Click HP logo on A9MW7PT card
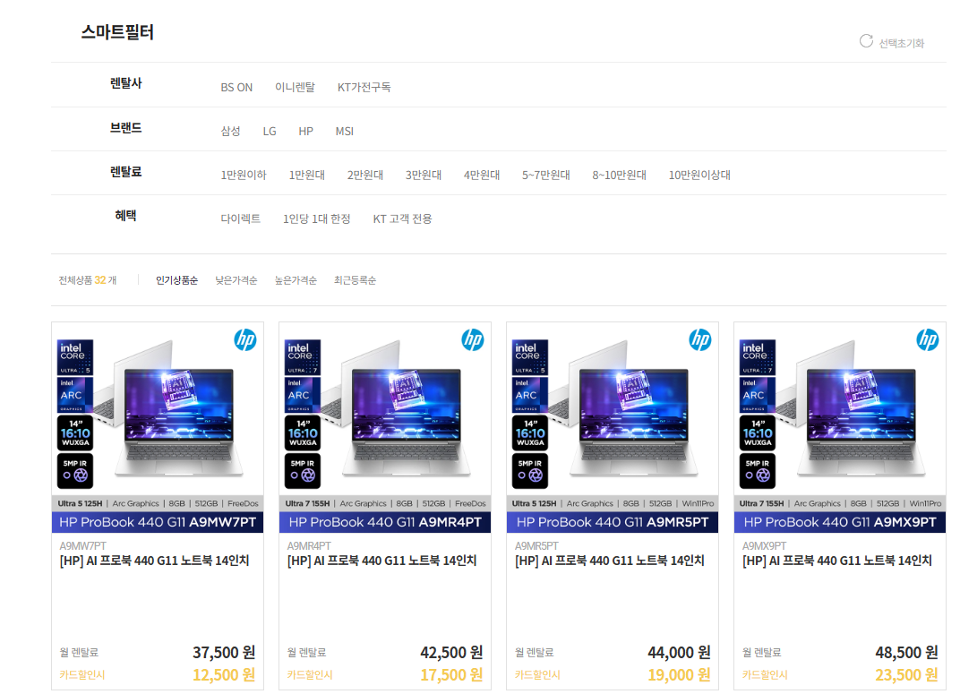This screenshot has width=960, height=694. coord(244,339)
